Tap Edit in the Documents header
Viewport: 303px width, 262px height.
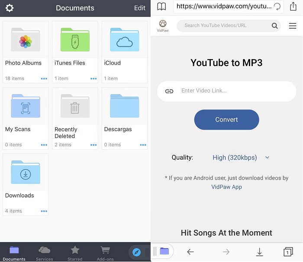click(x=139, y=8)
